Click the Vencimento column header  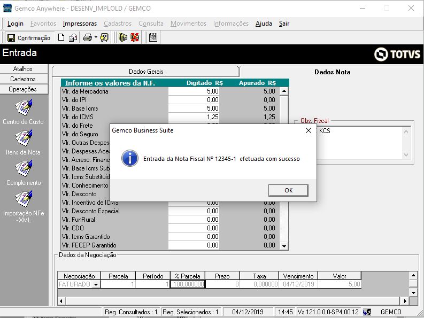click(x=298, y=276)
